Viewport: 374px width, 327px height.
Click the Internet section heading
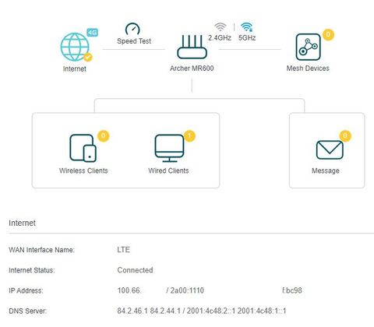pyautogui.click(x=22, y=223)
